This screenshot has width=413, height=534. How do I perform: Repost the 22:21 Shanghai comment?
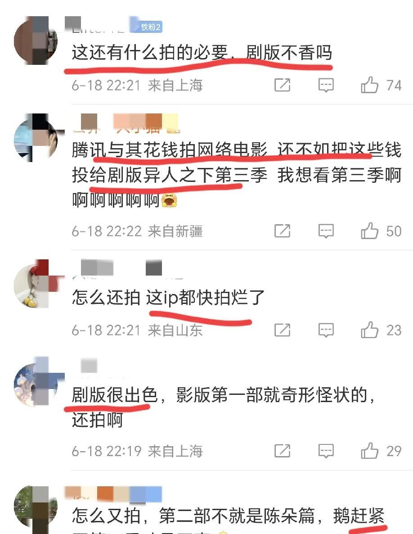pyautogui.click(x=283, y=85)
